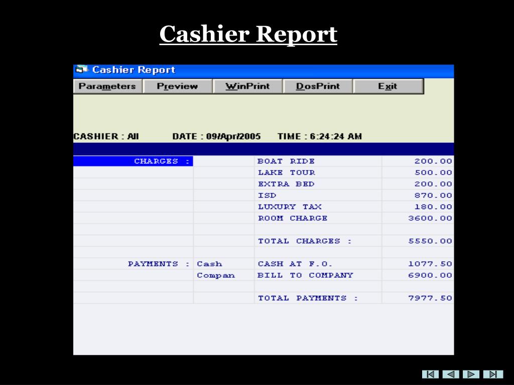Jump to last slide navigation icon
Viewport: 514px width, 385px height.
(x=493, y=374)
